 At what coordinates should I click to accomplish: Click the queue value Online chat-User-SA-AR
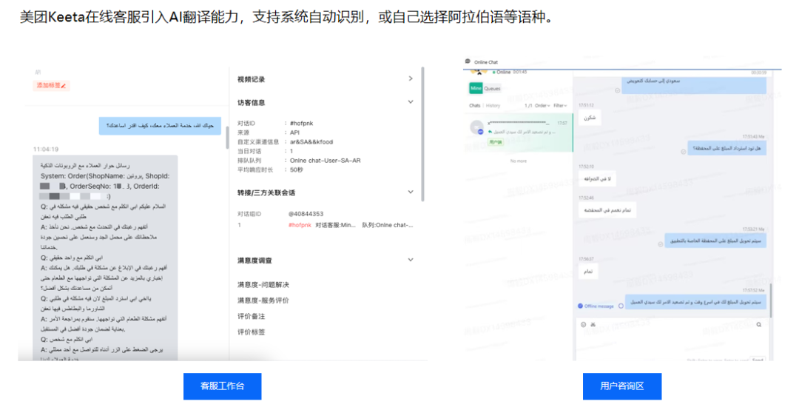325,161
